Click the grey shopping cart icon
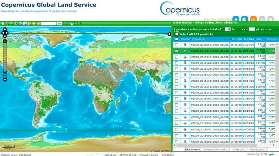Screen dimensions: 279x156 click(x=262, y=19)
